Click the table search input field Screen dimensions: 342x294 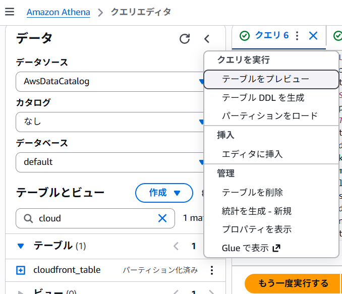click(x=93, y=218)
